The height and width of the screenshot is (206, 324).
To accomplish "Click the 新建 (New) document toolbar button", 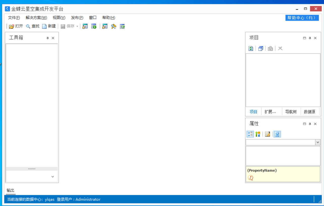I will [x=49, y=26].
